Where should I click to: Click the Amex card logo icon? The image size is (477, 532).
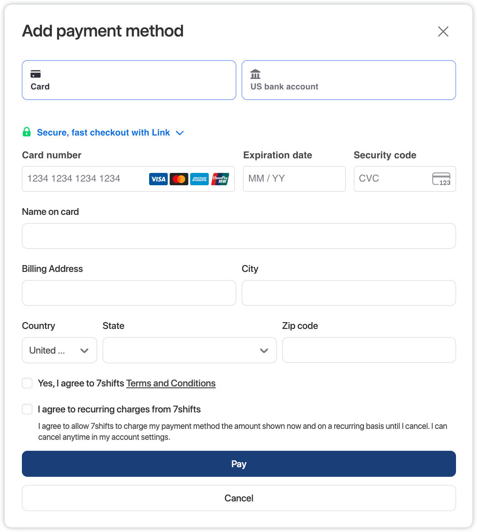(199, 179)
